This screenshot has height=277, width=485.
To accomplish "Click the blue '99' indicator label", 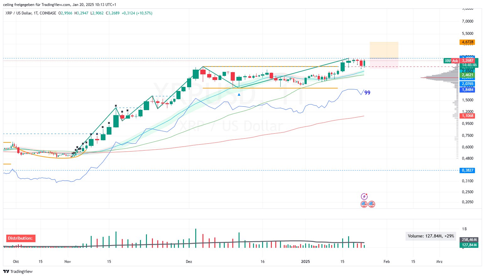I will click(367, 93).
